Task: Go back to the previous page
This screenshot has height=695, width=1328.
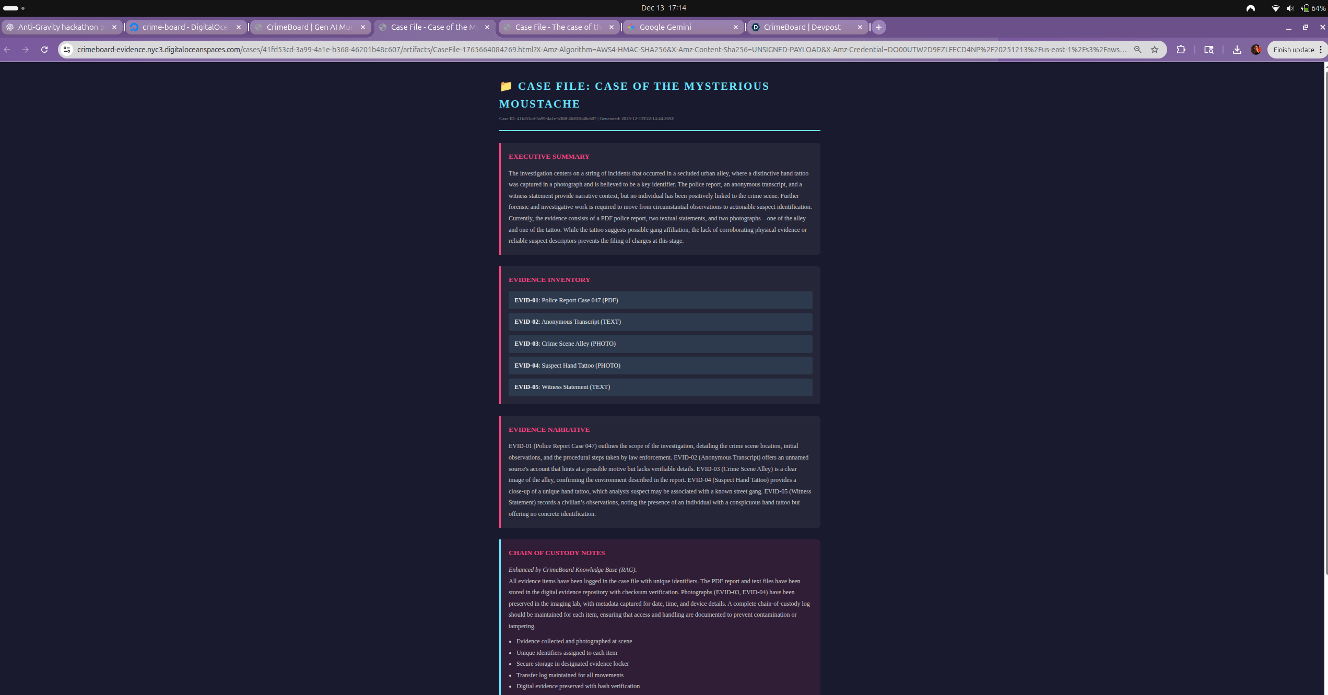Action: click(x=7, y=50)
